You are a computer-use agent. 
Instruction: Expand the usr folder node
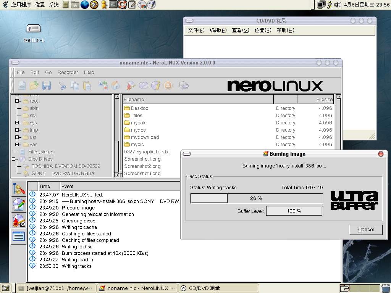pos(17,137)
